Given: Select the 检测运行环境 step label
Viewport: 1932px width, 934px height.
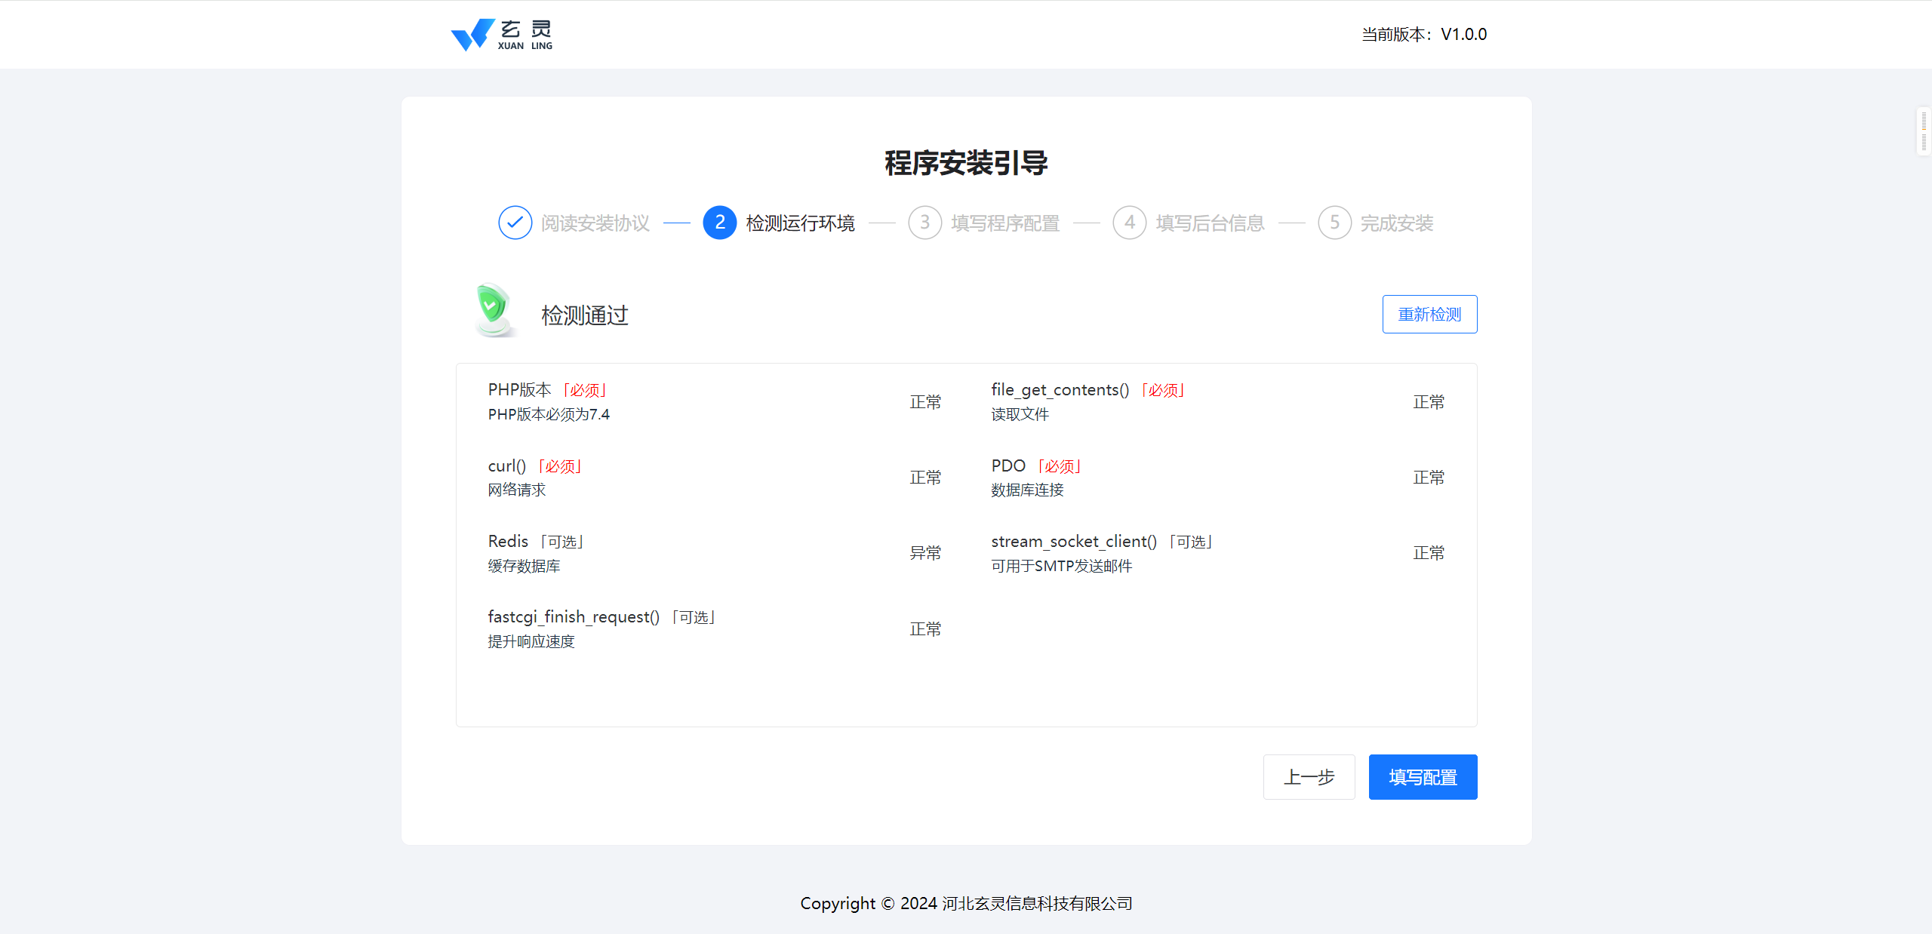Looking at the screenshot, I should (x=800, y=223).
